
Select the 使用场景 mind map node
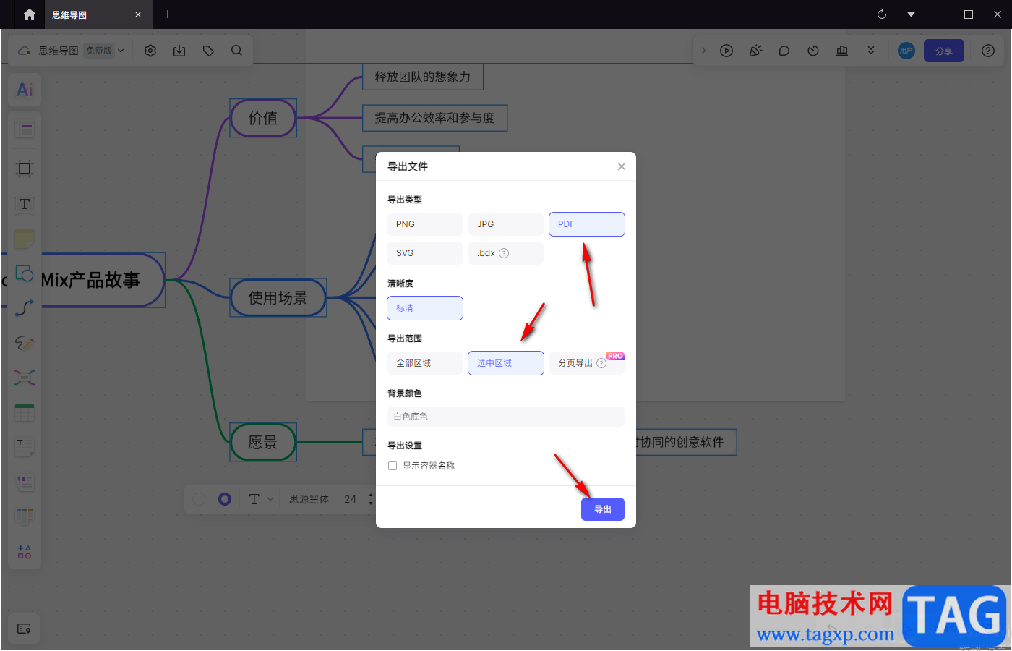pyautogui.click(x=278, y=297)
